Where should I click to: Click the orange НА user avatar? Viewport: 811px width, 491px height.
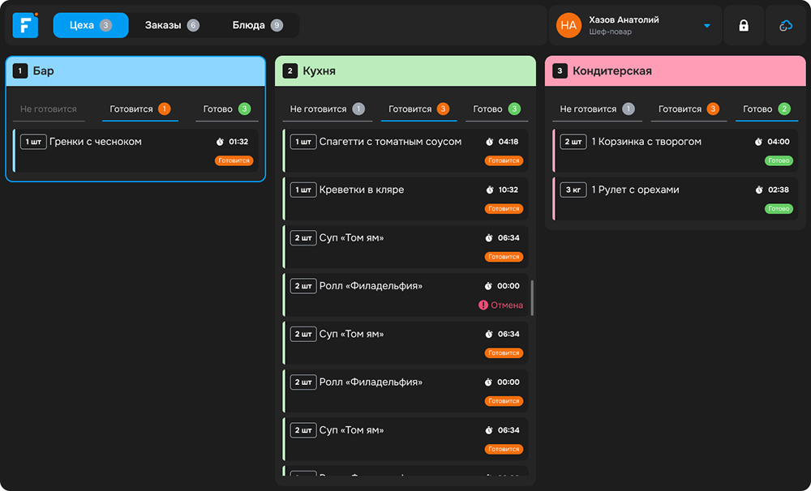pos(569,26)
